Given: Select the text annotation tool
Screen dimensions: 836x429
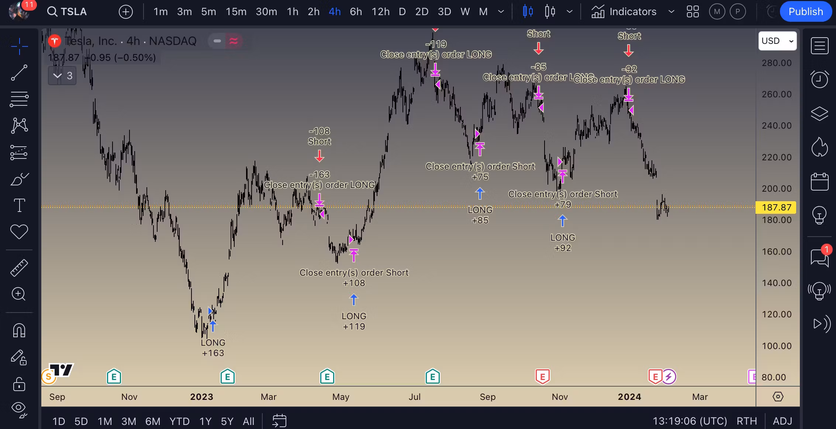Looking at the screenshot, I should [x=19, y=205].
